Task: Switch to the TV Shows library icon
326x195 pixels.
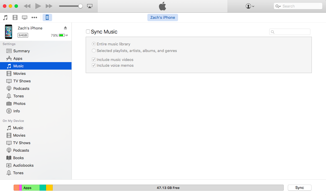Action: click(25, 17)
